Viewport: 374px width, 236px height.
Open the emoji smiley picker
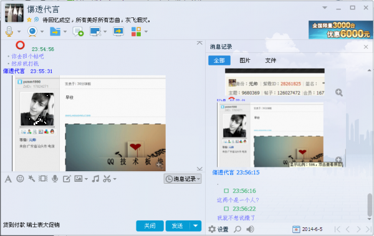point(20,179)
